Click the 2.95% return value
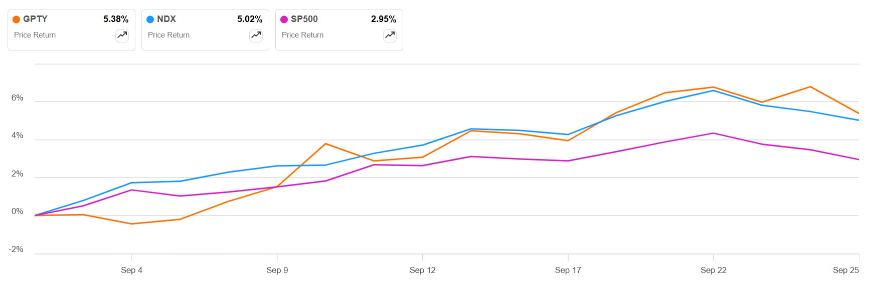Screen dimensions: 869x281 click(x=384, y=19)
